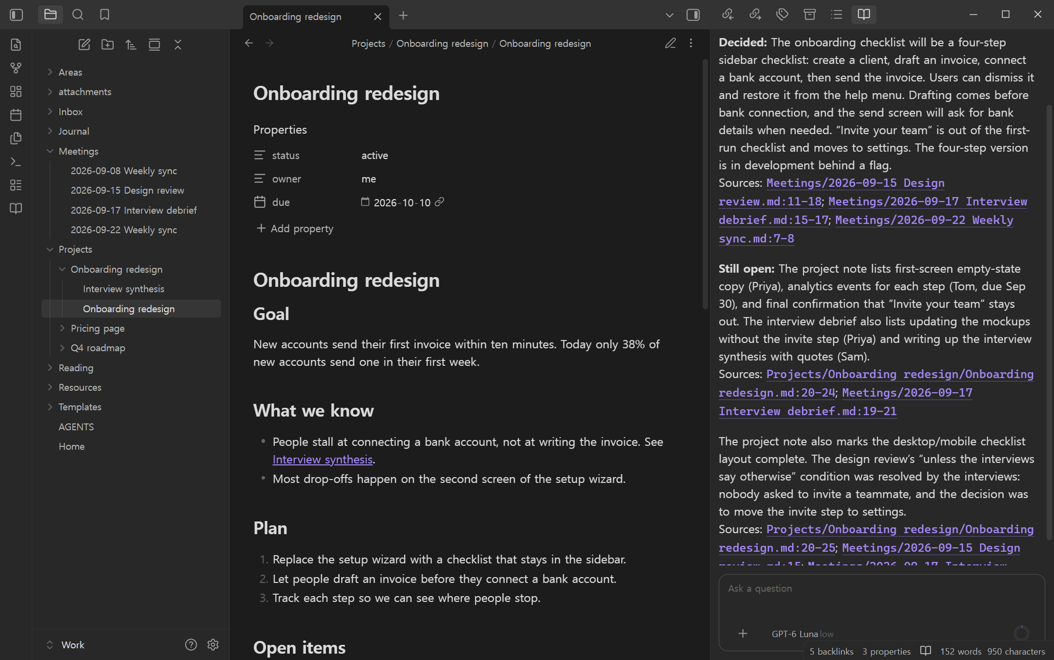Create a new note
Screen dimensions: 1054x660
pos(84,44)
